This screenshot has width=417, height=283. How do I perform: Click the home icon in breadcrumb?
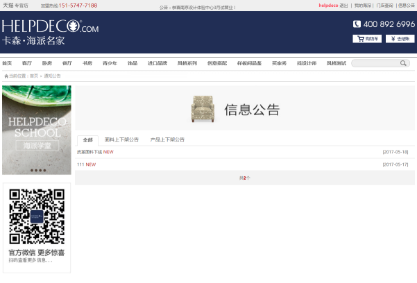point(6,76)
